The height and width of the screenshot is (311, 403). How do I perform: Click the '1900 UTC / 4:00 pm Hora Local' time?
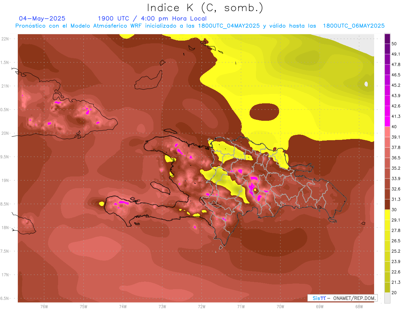point(152,18)
